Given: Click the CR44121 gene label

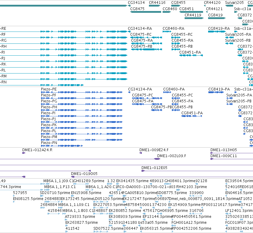Looking at the screenshot, I should coord(214,9).
